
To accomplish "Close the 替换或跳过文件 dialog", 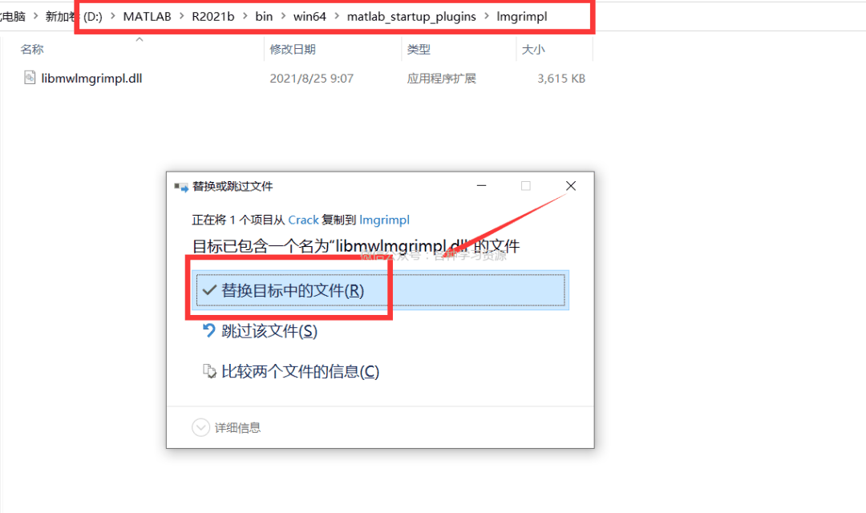I will (x=570, y=186).
